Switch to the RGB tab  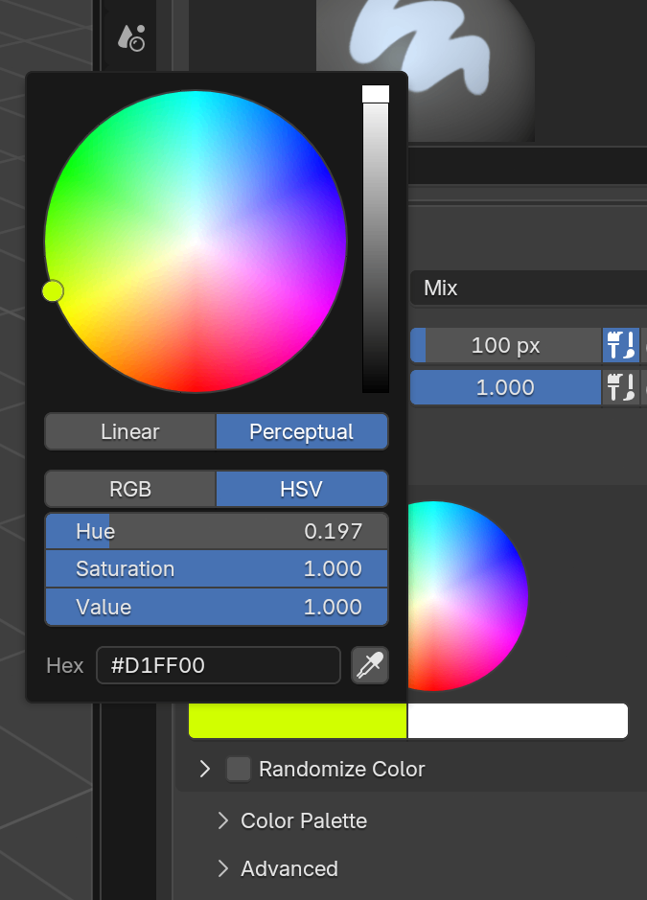click(x=130, y=489)
